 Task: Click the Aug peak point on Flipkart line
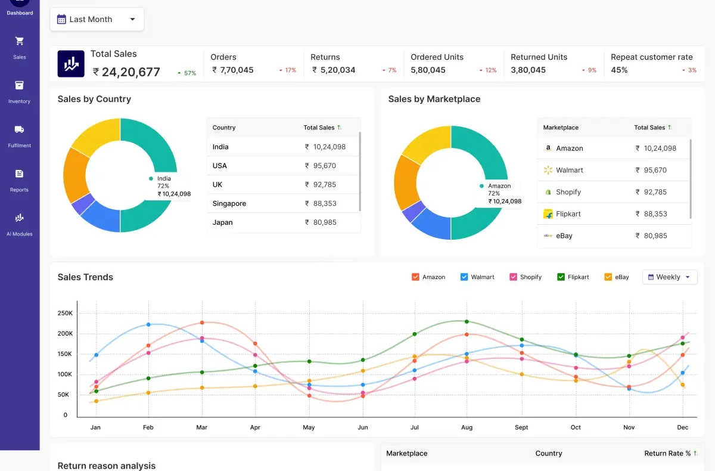[x=467, y=321]
